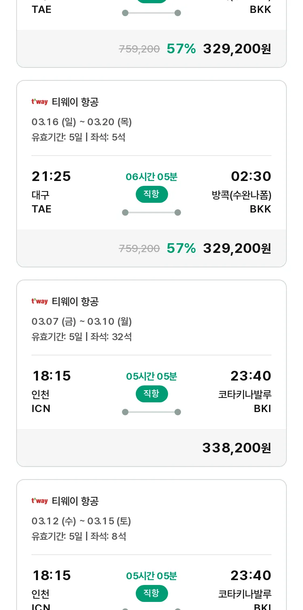Tap 21:25 departure time from 대구
The image size is (303, 610).
tap(51, 176)
